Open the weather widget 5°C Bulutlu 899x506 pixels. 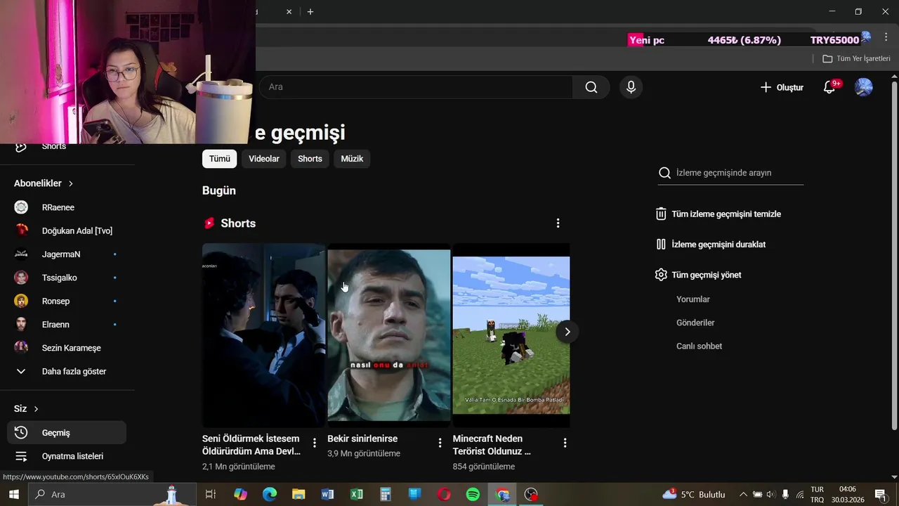click(x=694, y=495)
